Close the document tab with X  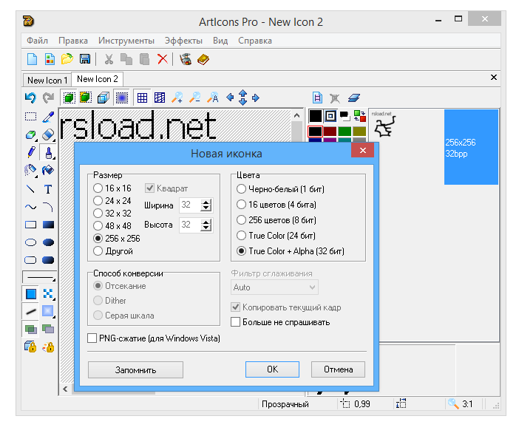pyautogui.click(x=494, y=78)
